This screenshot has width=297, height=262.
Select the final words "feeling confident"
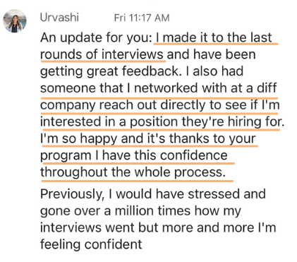(91, 244)
